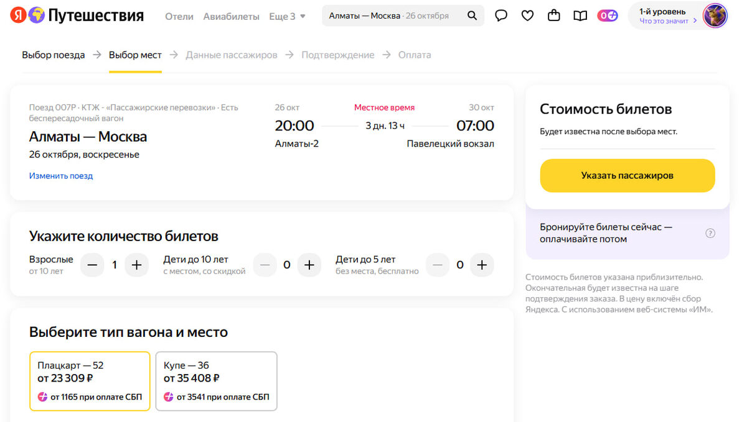
Task: Click the Изменить поезд link
Action: (x=61, y=176)
